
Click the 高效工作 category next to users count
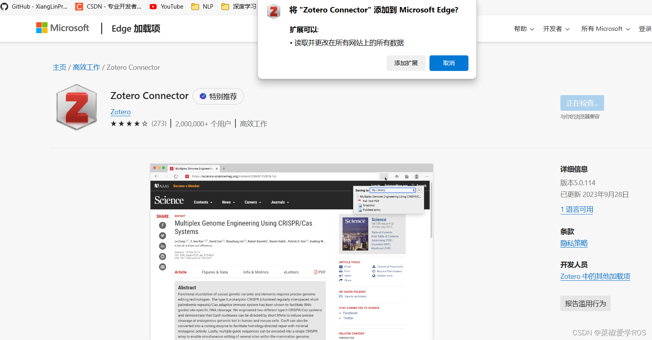click(x=253, y=124)
